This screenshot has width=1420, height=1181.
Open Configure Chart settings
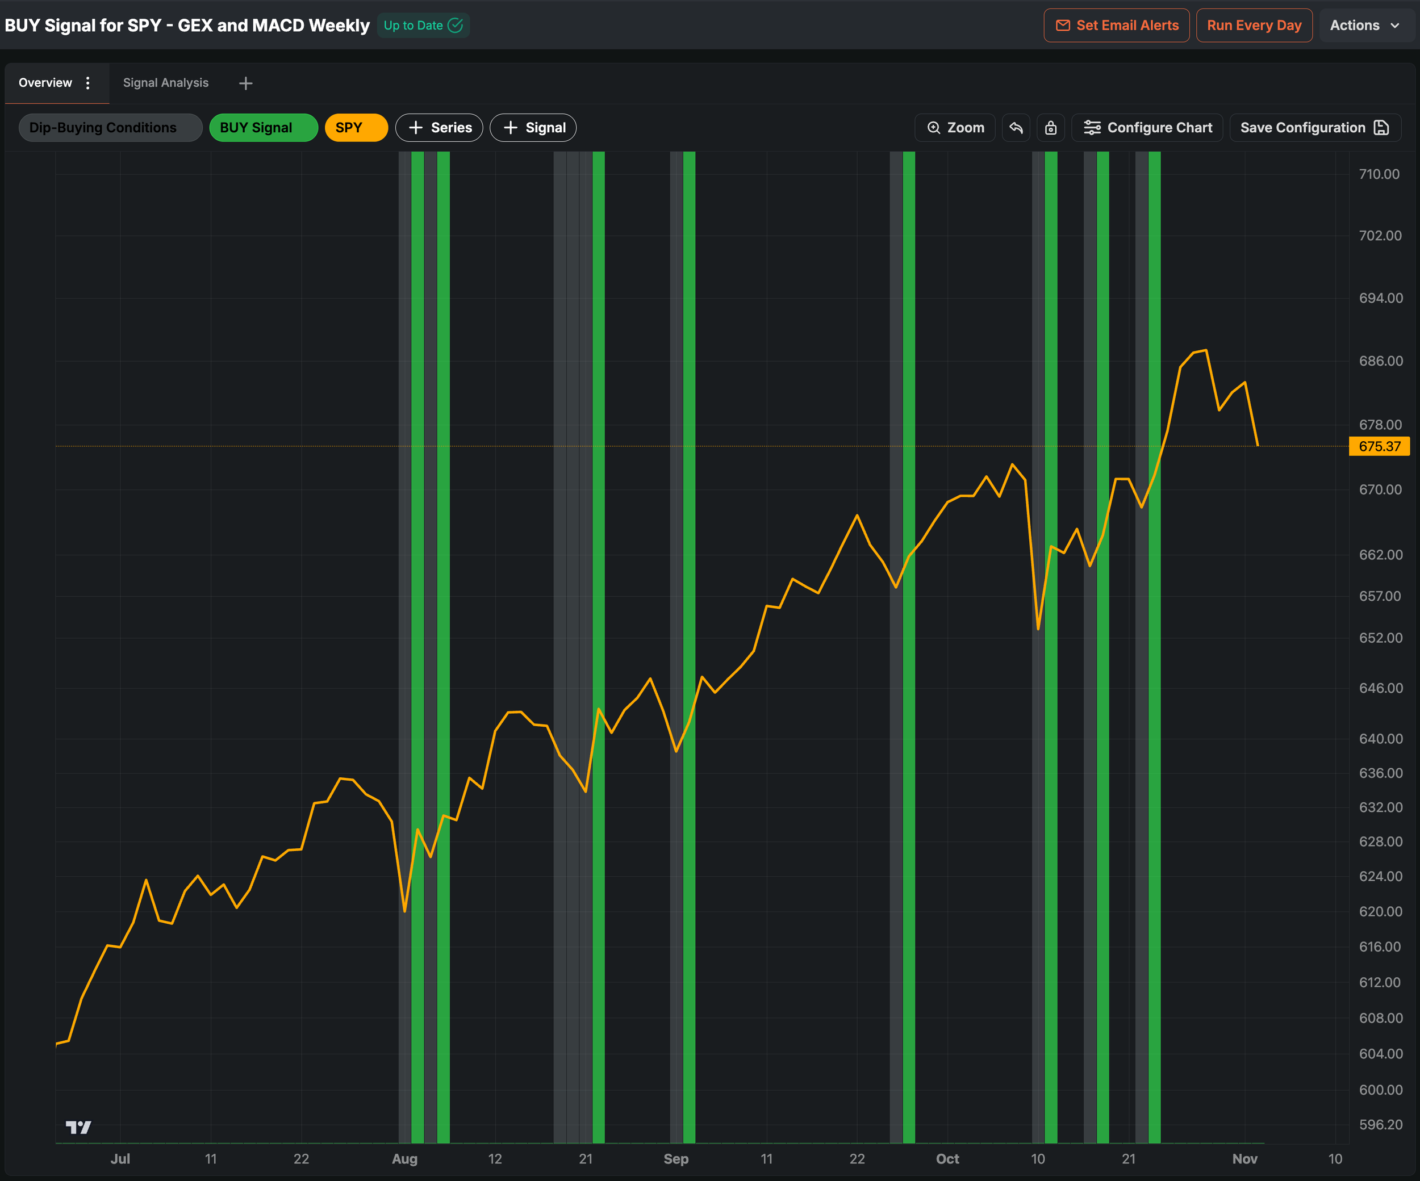point(1147,128)
